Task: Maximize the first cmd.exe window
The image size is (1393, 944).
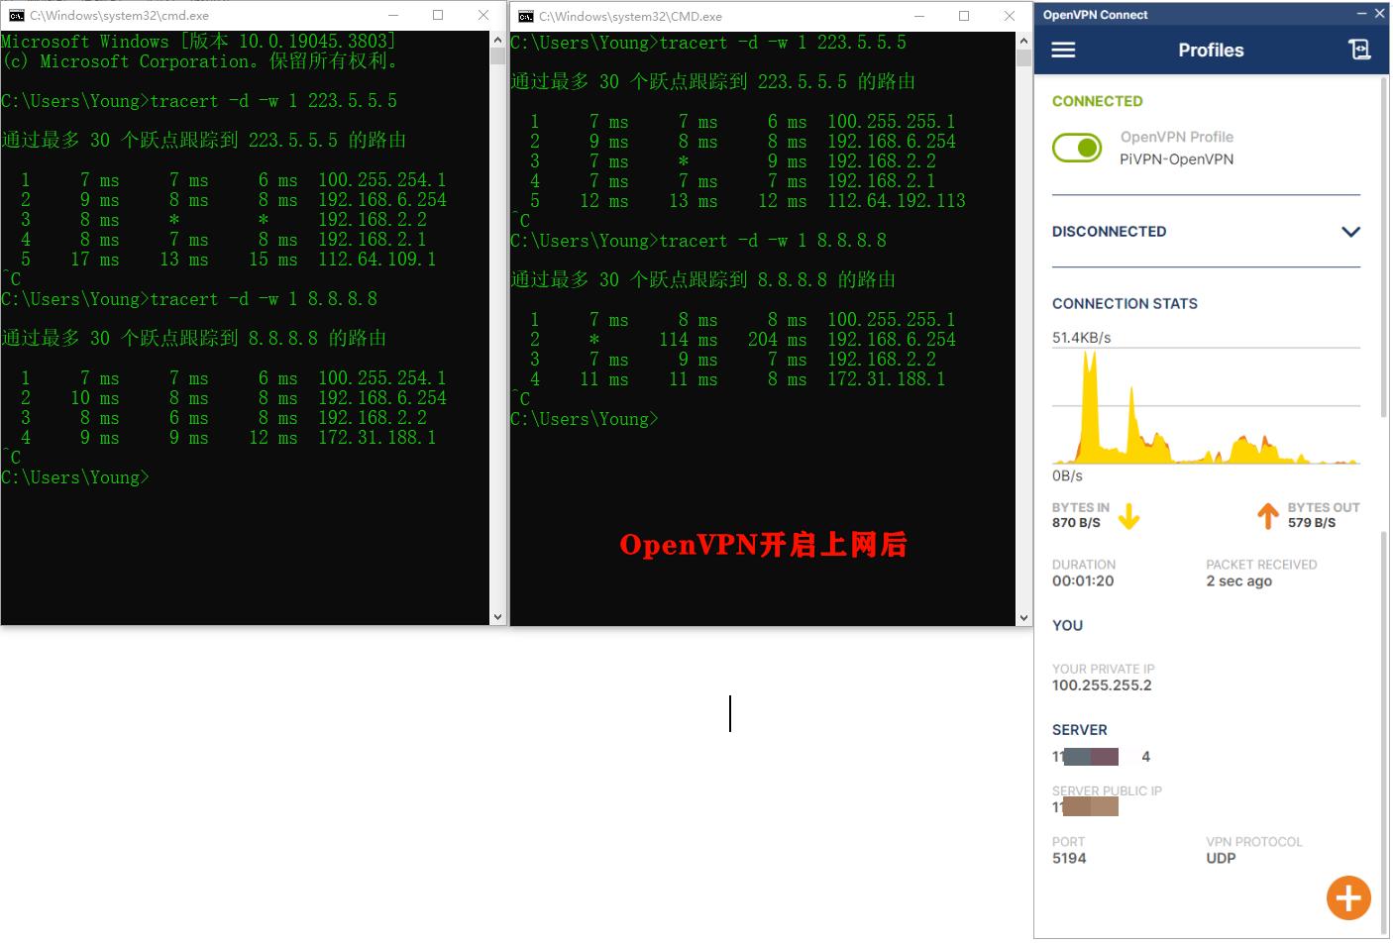Action: click(438, 15)
